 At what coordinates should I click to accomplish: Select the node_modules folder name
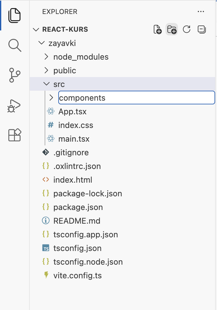tap(81, 57)
